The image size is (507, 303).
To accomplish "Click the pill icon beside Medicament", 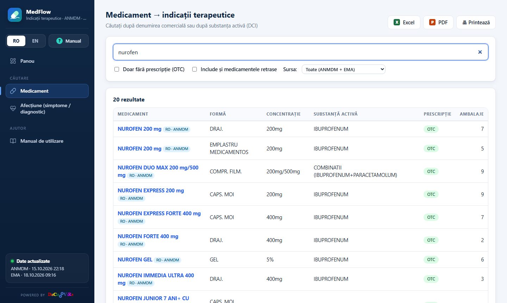I will pyautogui.click(x=13, y=91).
